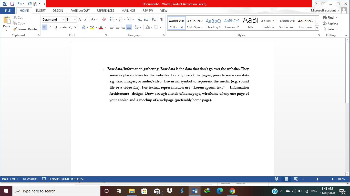Undo the last action

(20, 4)
